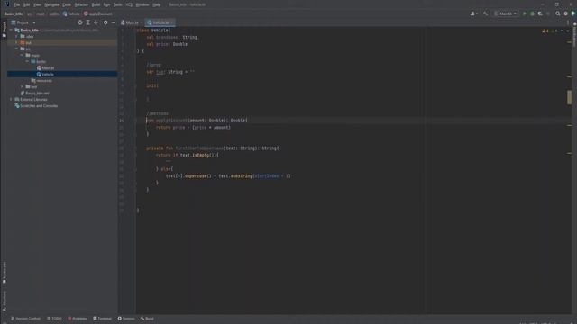This screenshot has width=577, height=324.
Task: Open Project panel gear options
Action: pyautogui.click(x=105, y=22)
